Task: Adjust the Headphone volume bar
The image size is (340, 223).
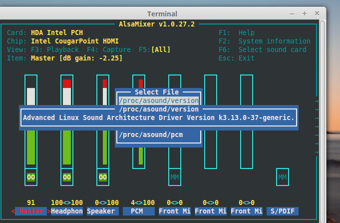Action: (x=67, y=121)
